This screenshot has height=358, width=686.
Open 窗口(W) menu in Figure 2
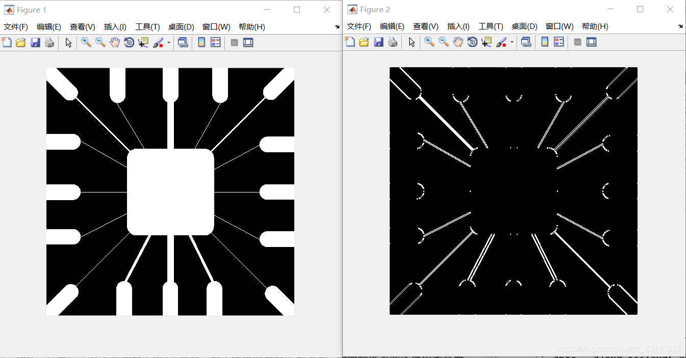(560, 26)
